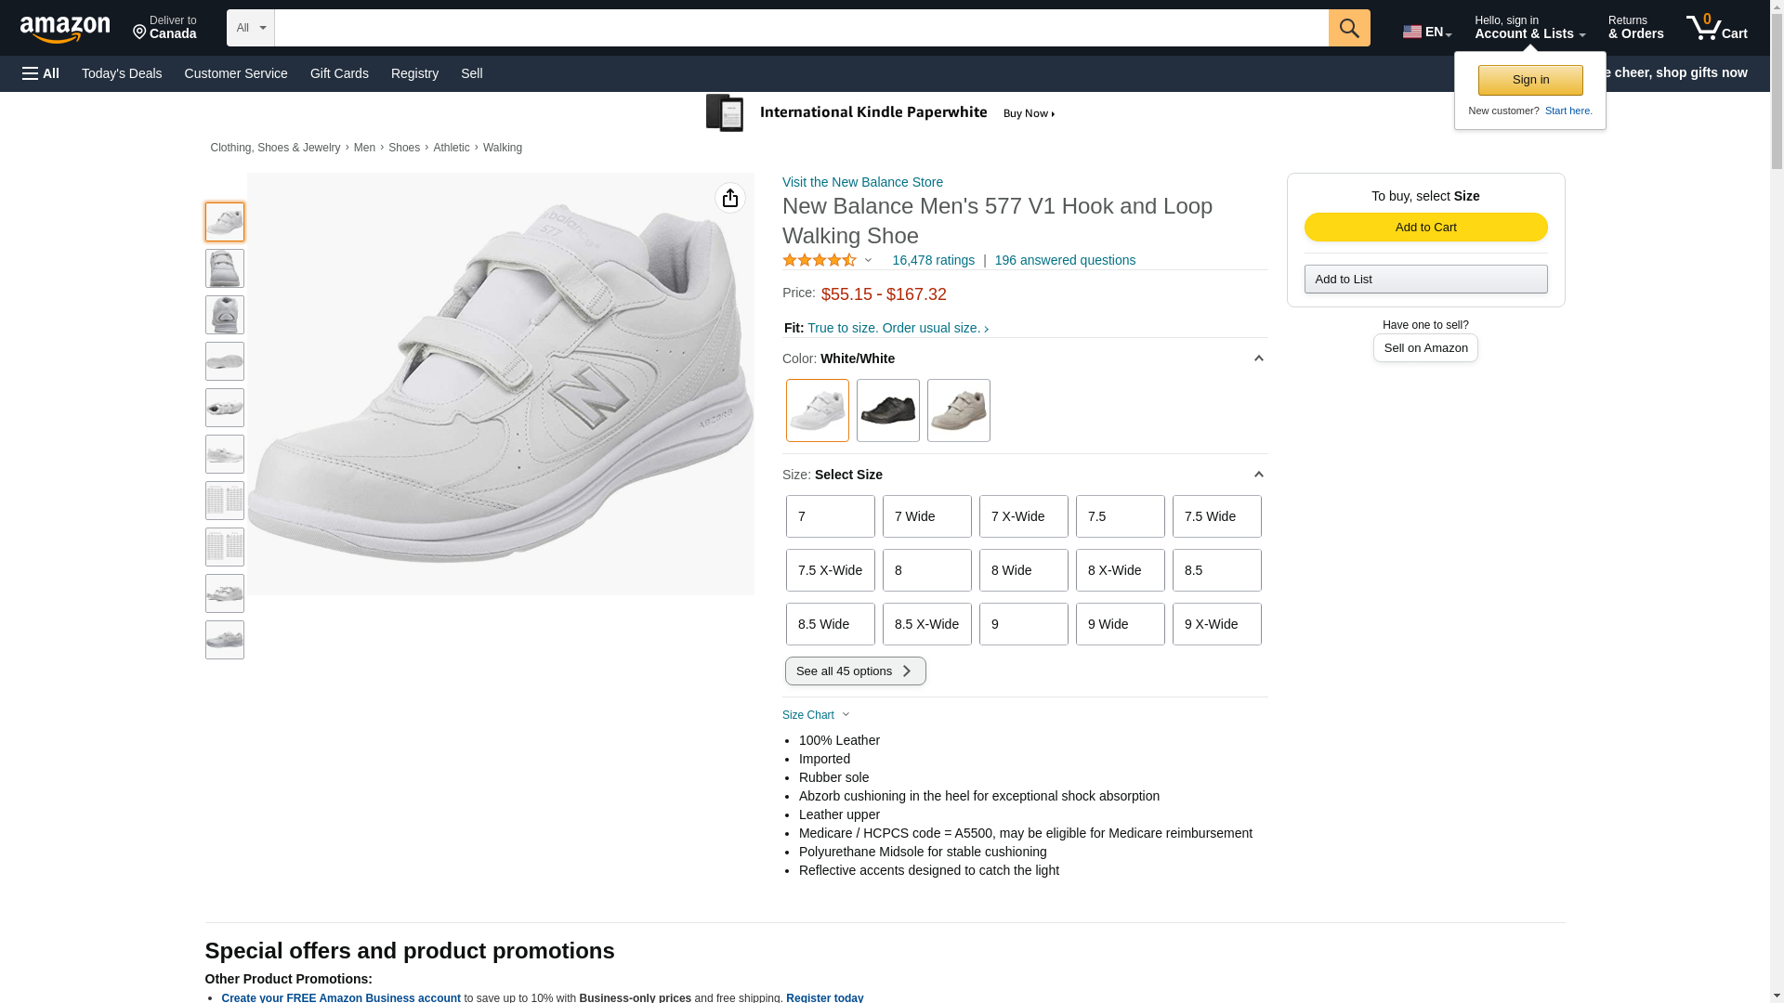Select size 9 option
The height and width of the screenshot is (1003, 1784).
point(1023,624)
